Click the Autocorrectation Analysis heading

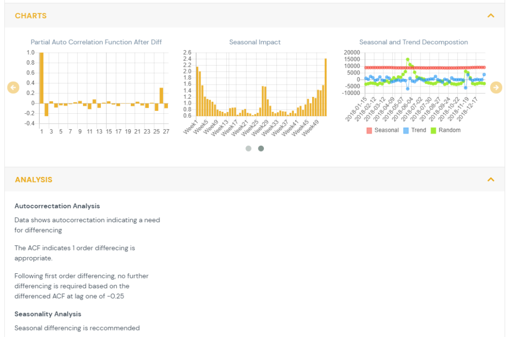point(57,206)
